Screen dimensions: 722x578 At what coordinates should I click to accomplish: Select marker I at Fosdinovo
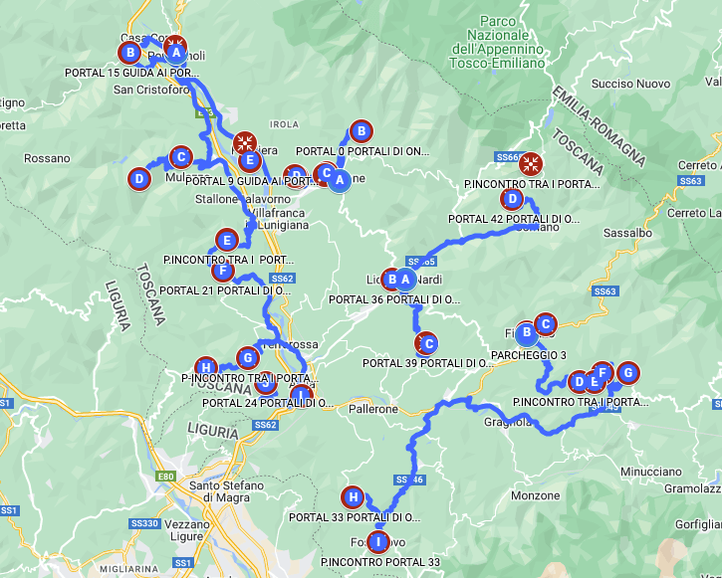point(378,542)
